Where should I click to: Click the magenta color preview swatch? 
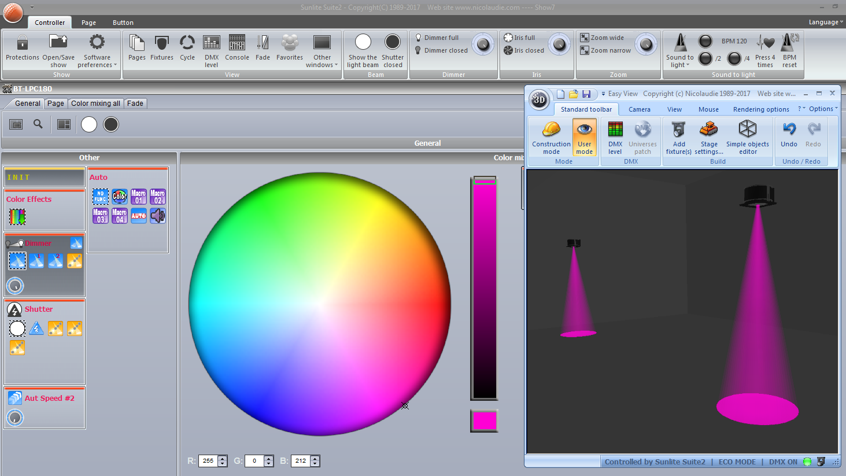coord(484,420)
